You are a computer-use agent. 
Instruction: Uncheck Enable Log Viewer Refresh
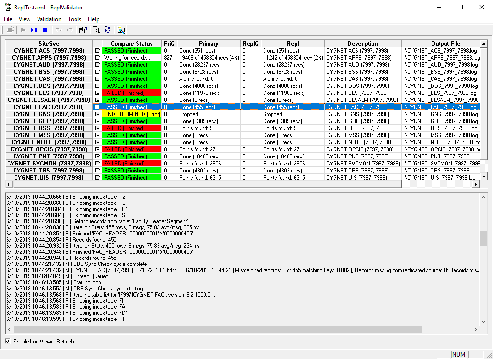point(8,341)
